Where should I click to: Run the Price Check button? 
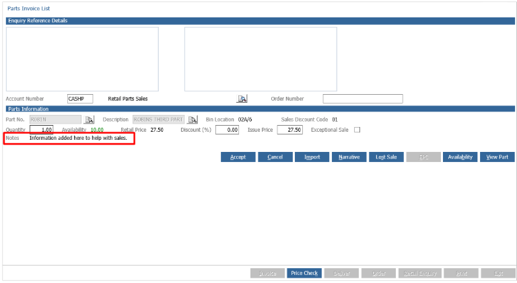[x=304, y=273]
